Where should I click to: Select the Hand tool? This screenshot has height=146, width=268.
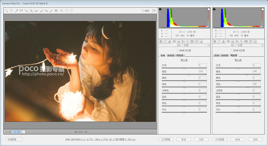click(x=11, y=11)
